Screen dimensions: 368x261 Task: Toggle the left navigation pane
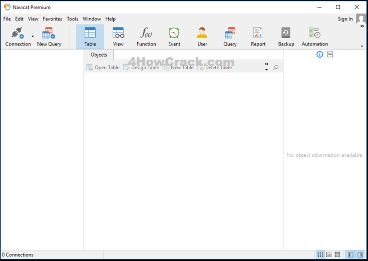tap(350, 254)
